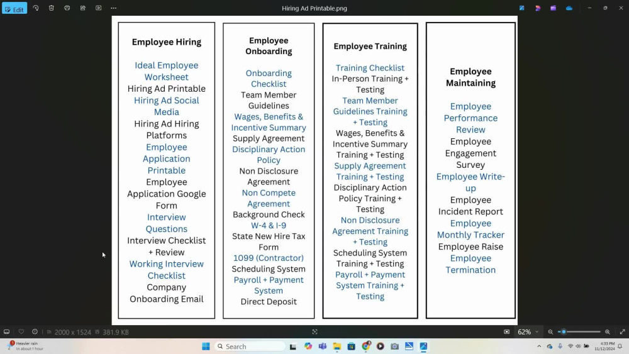Start slideshow with the play icon
This screenshot has width=629, height=354.
coord(98,8)
